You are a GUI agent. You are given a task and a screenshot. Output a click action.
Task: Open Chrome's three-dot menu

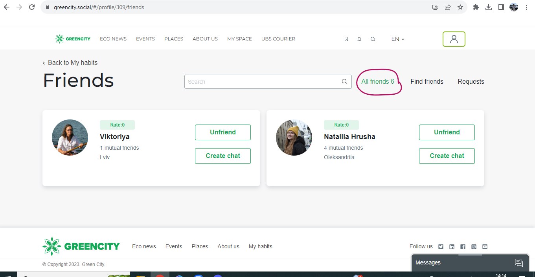pos(526,7)
